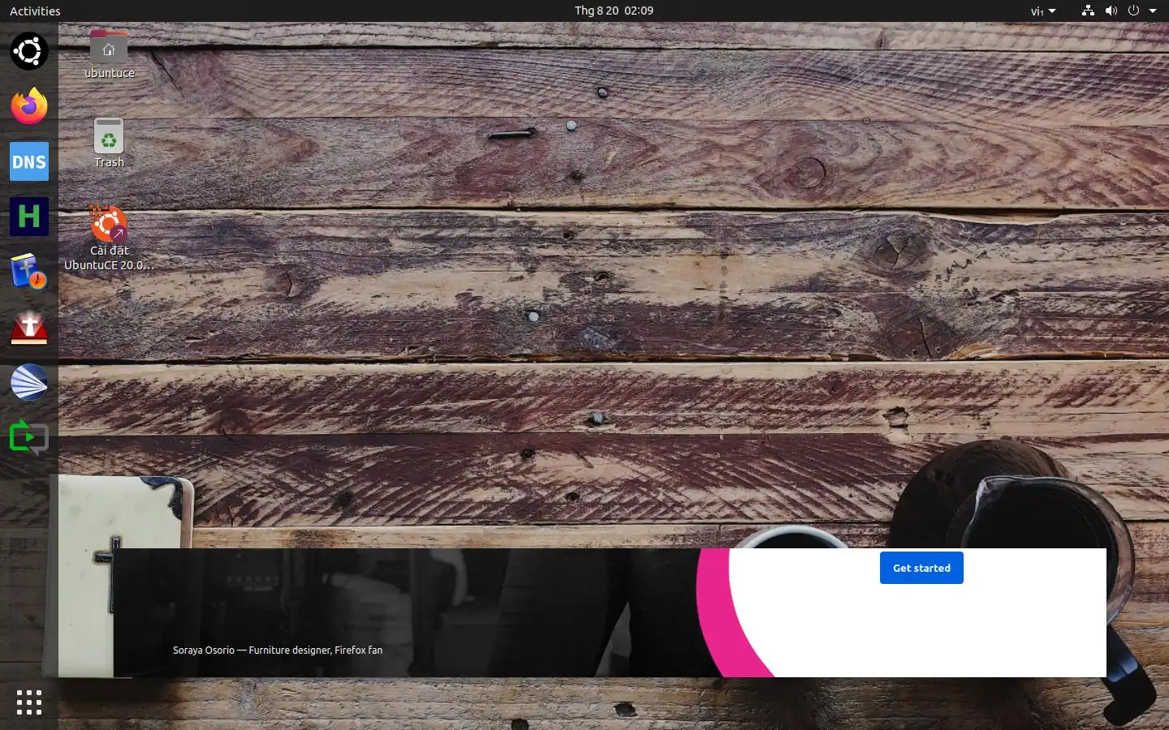Click the Soraya Osorio caption text
This screenshot has width=1169, height=730.
[x=278, y=650]
